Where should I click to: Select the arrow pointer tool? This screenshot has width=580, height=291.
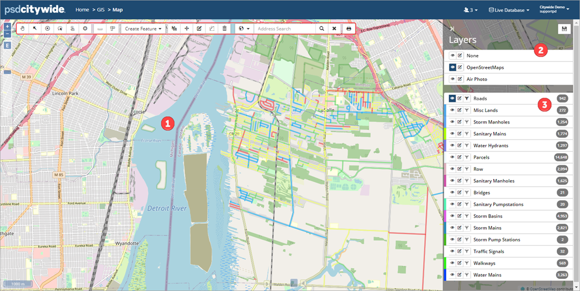click(x=35, y=29)
